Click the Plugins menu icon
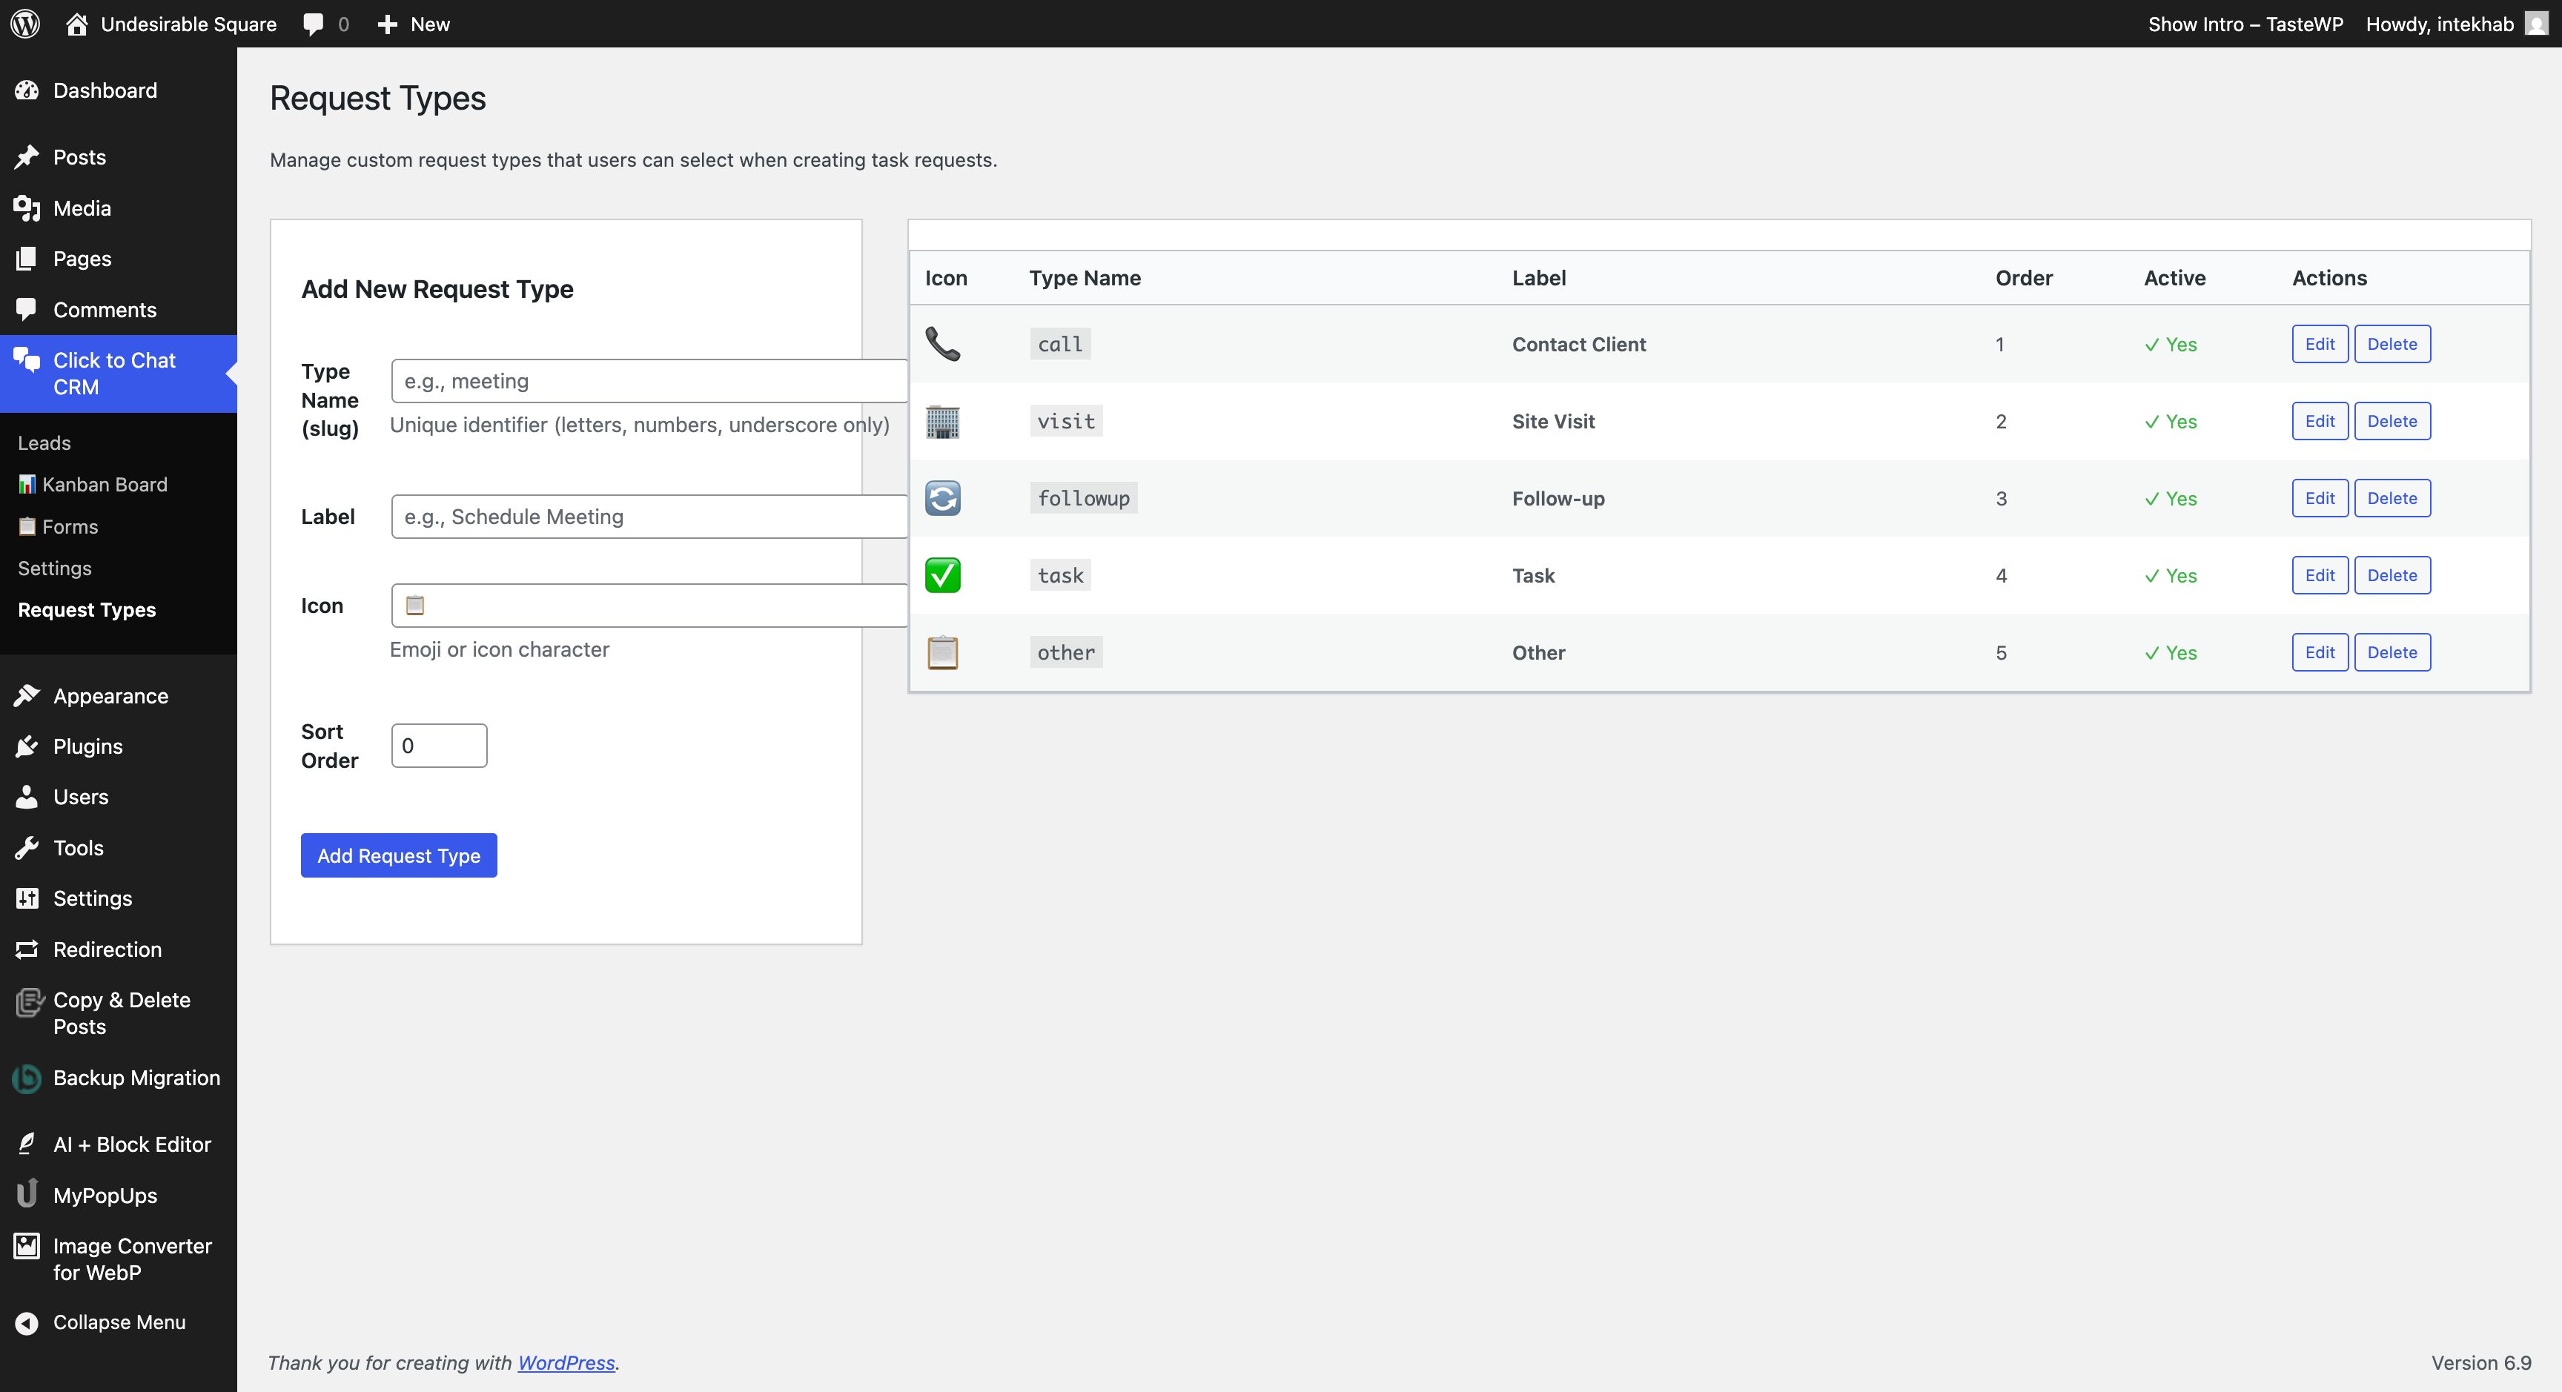 click(27, 746)
